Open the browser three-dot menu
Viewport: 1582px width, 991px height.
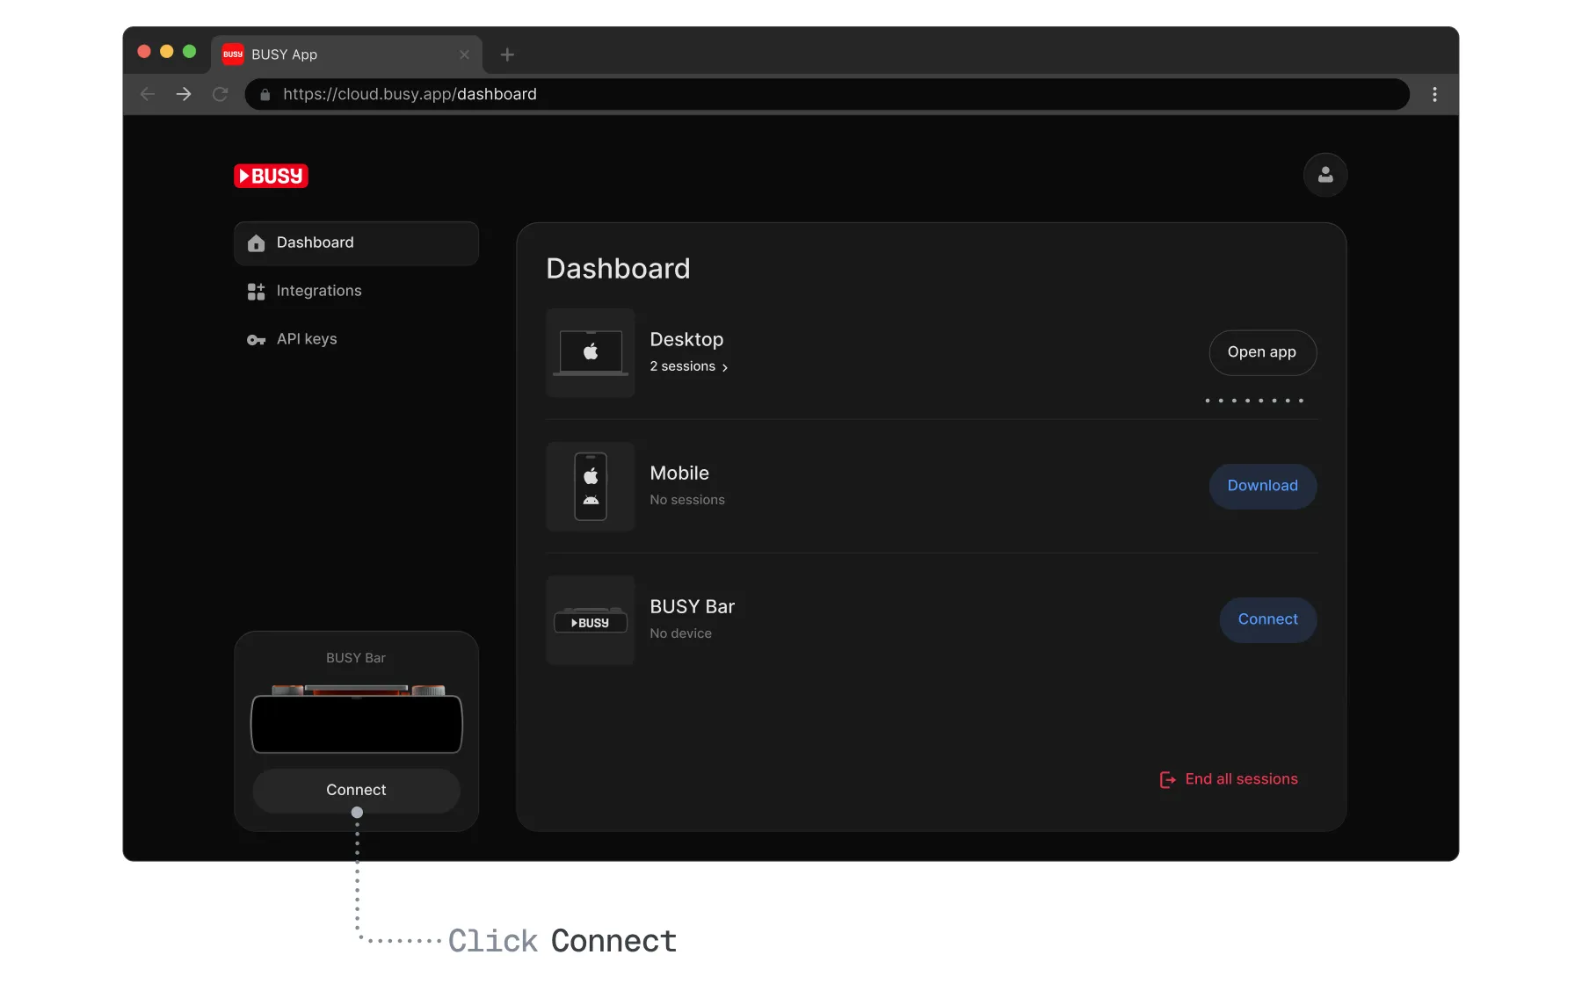tap(1434, 94)
